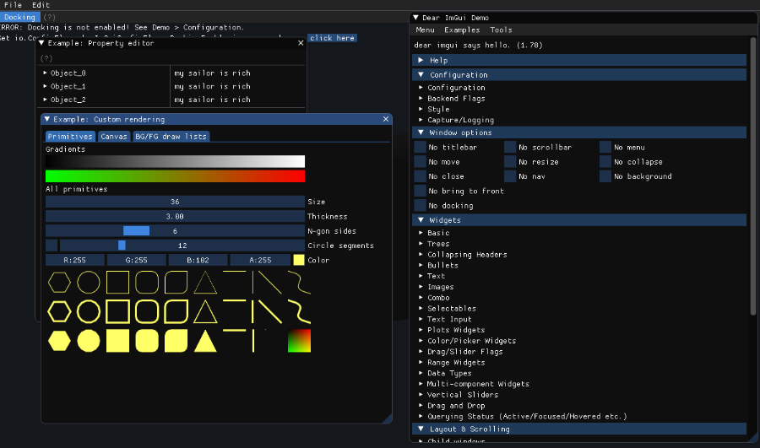
Task: Click the N-gon sides slider
Action: [x=175, y=231]
